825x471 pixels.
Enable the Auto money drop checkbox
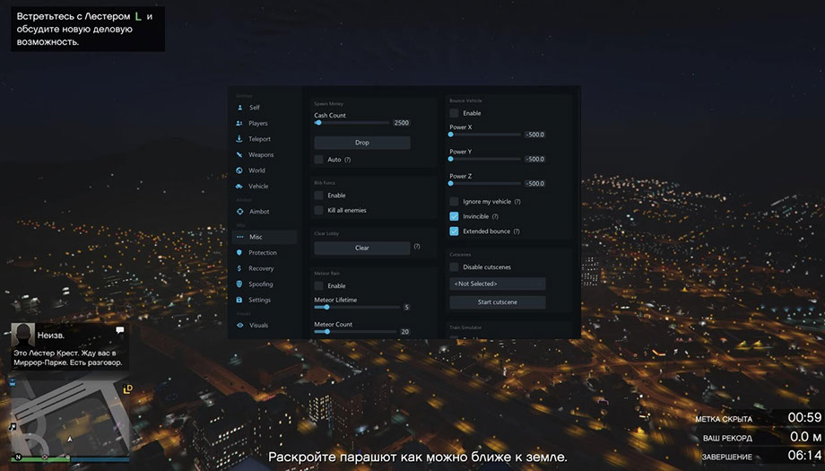(x=319, y=159)
